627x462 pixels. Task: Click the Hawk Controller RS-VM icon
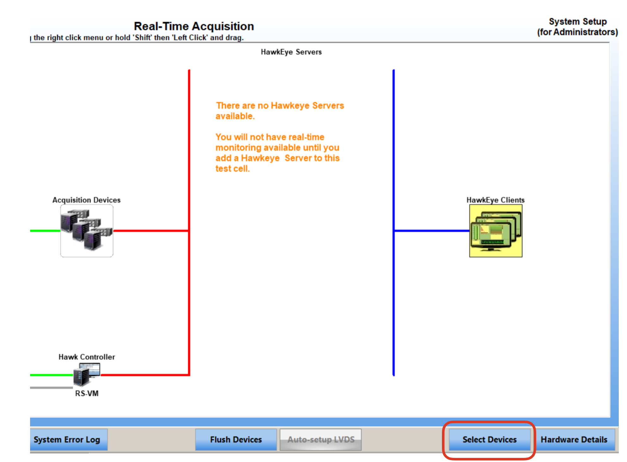(86, 375)
